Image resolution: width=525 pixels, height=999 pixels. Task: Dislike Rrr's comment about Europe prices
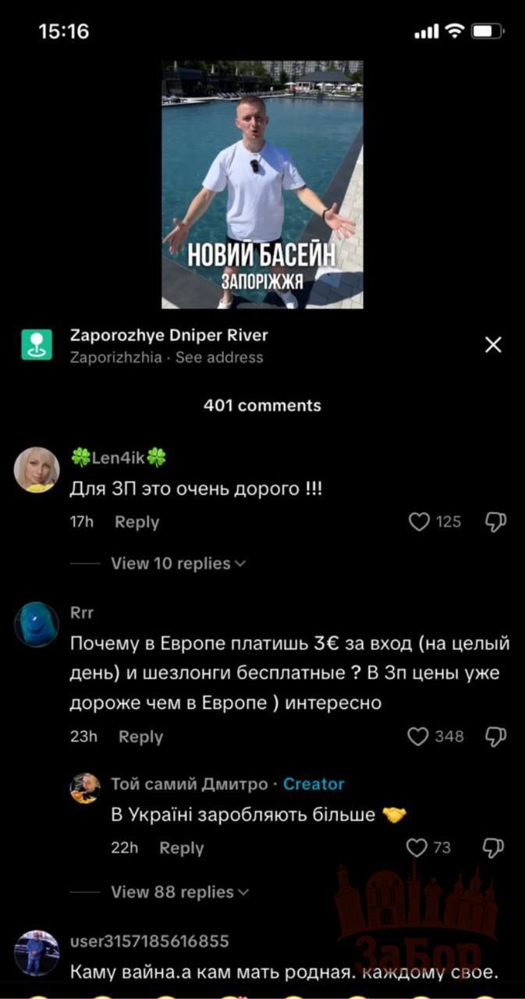coord(496,736)
